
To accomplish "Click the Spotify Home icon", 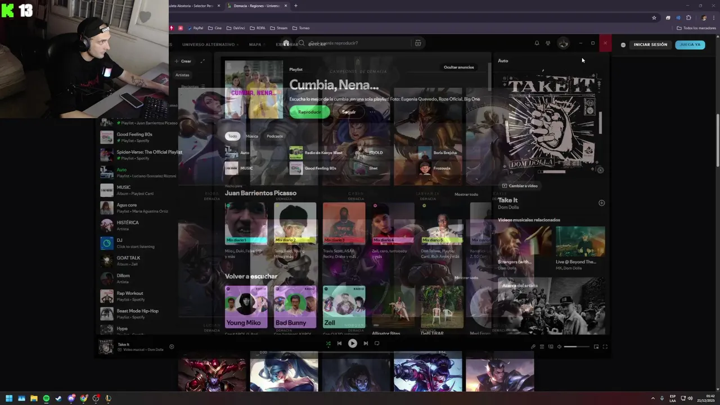I will pyautogui.click(x=286, y=43).
